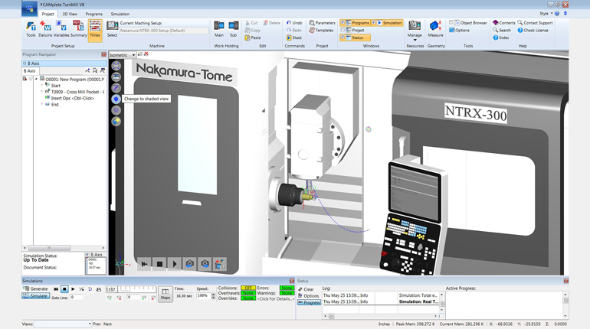
Task: Switch to the Simulation ribbon tab
Action: click(120, 14)
